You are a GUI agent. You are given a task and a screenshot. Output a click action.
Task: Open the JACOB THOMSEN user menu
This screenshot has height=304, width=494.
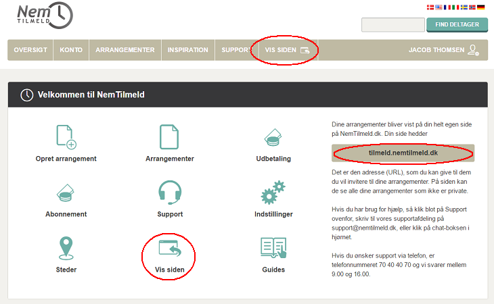point(444,50)
